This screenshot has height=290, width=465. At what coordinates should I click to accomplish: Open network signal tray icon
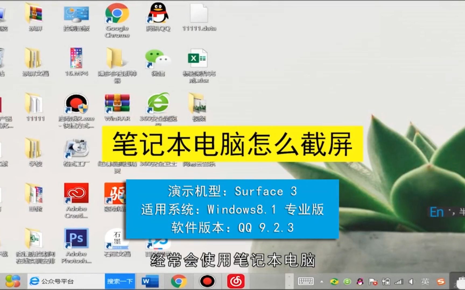399,281
